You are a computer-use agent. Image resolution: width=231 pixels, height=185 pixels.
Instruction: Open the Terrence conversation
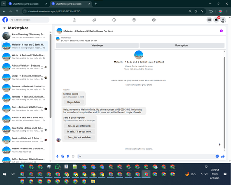(x=24, y=88)
